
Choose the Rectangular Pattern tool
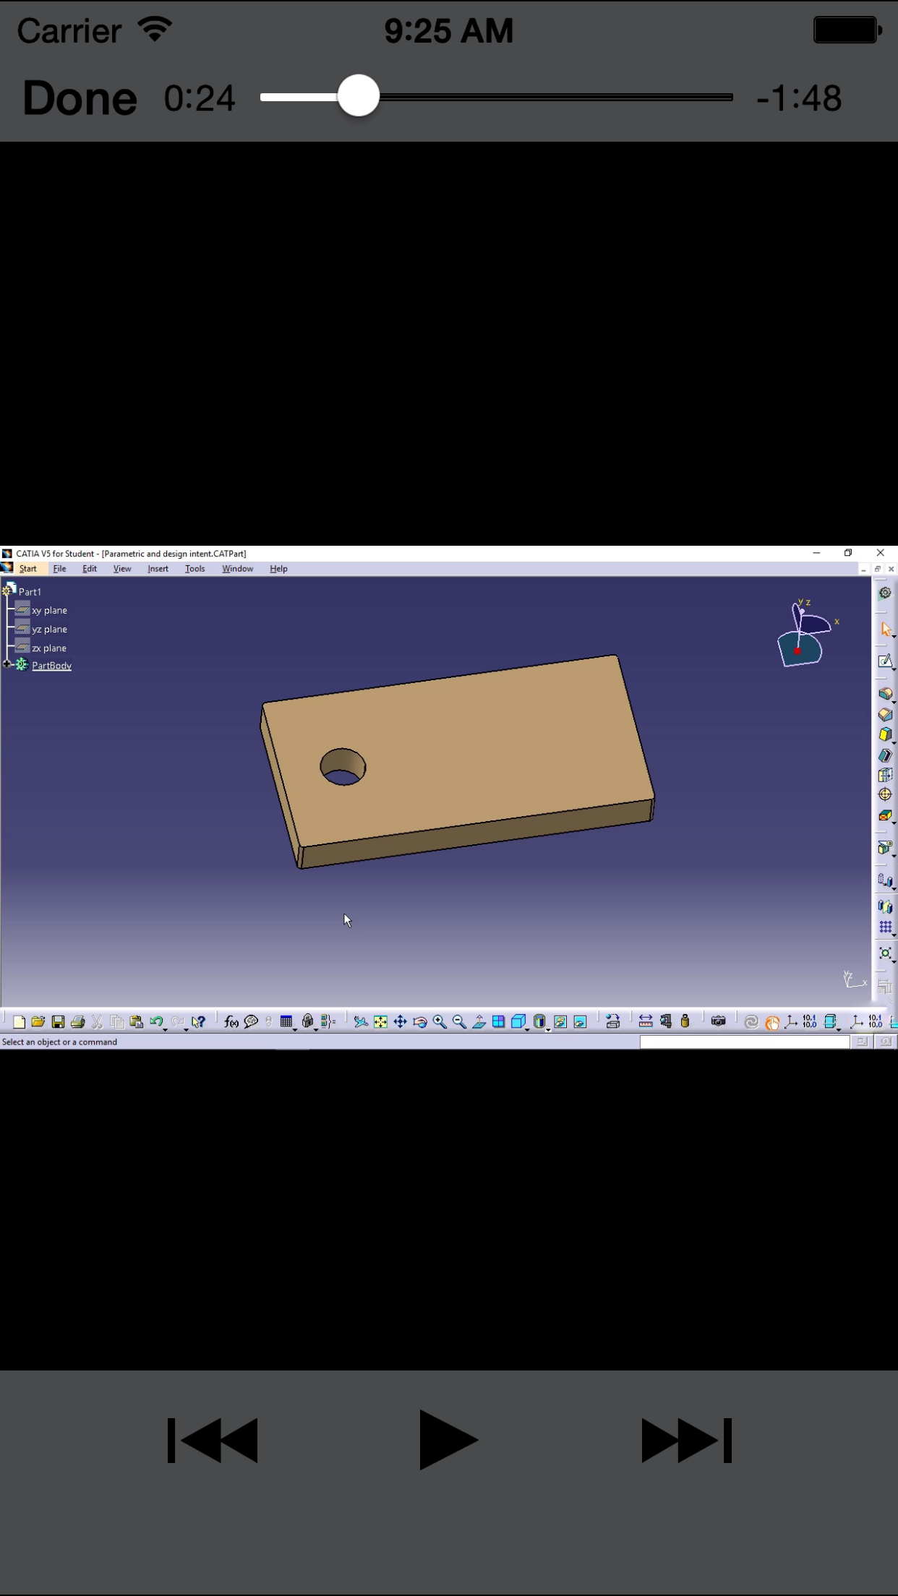pyautogui.click(x=885, y=927)
